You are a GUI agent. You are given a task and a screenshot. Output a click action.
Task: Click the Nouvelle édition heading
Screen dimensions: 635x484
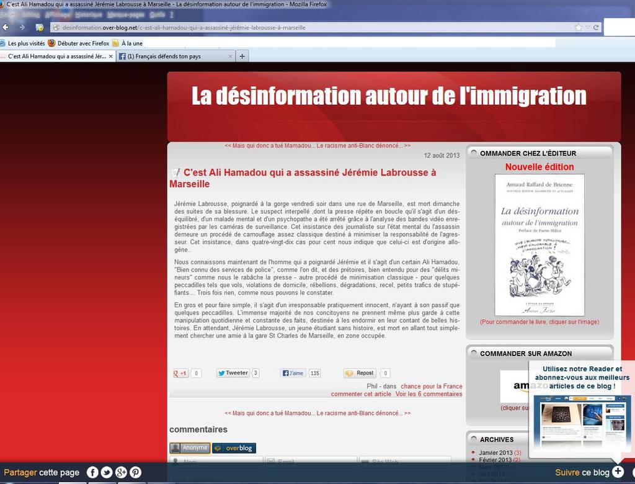coord(540,167)
